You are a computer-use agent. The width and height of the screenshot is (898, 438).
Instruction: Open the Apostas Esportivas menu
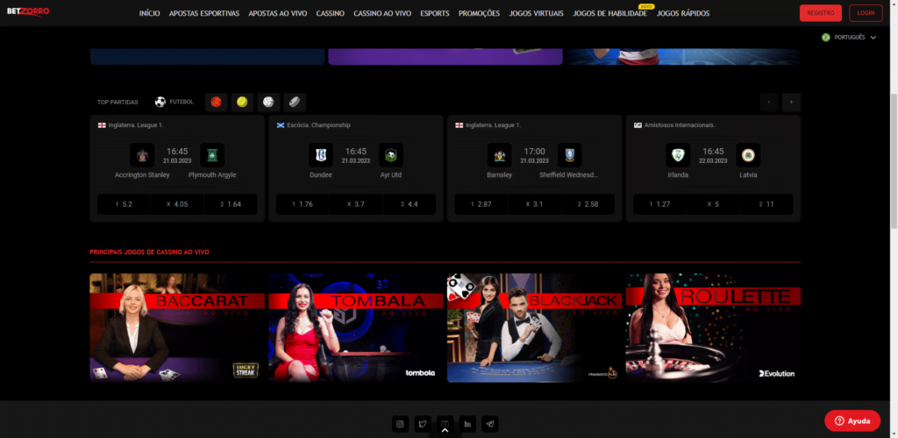(203, 13)
